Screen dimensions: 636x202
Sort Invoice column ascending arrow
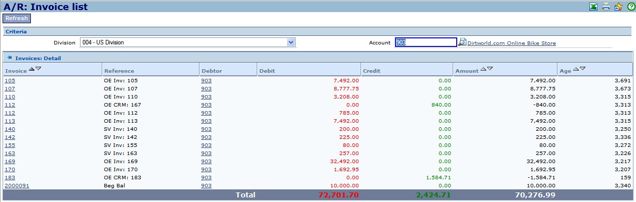point(31,69)
